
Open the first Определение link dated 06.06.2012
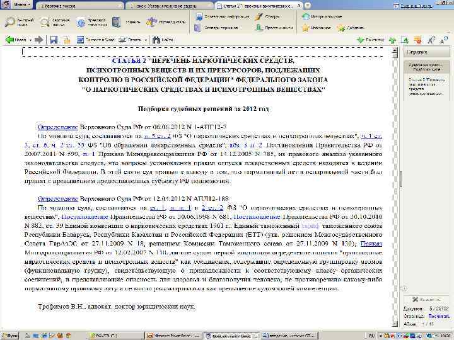pos(58,127)
